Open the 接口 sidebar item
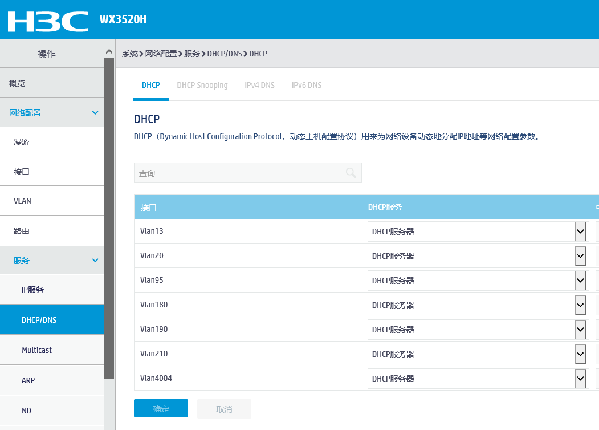This screenshot has height=430, width=599. click(x=52, y=171)
